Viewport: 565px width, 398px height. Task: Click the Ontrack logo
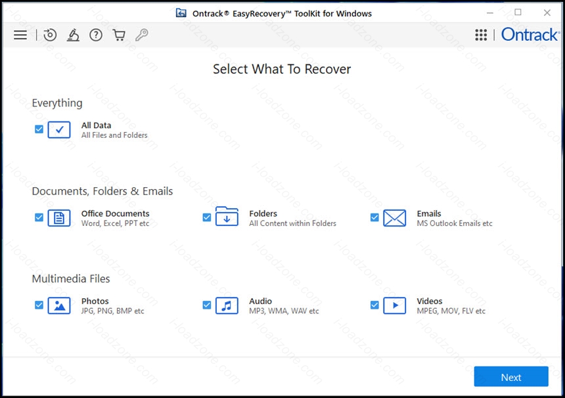tap(530, 35)
